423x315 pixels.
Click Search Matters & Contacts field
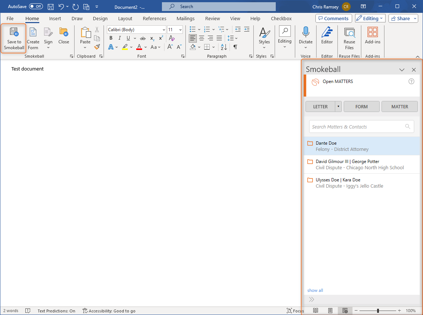[361, 127]
